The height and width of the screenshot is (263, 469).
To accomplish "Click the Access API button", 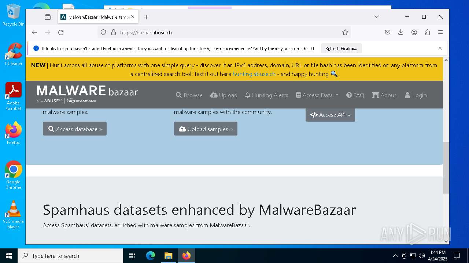I will [330, 115].
